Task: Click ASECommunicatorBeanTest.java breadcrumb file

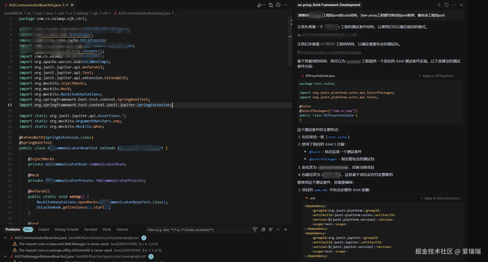Action: [x=144, y=13]
